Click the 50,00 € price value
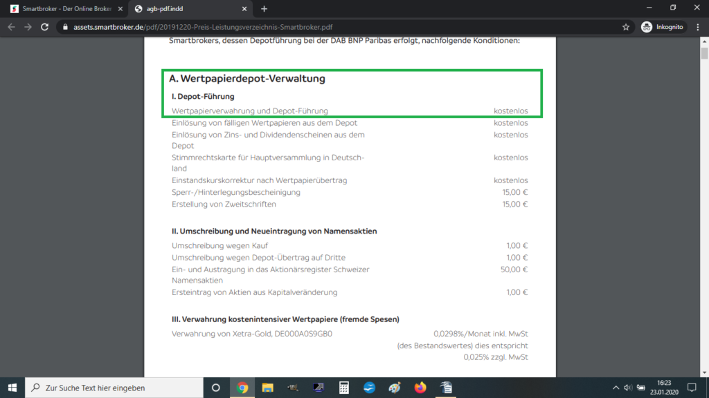This screenshot has height=398, width=709. 514,269
